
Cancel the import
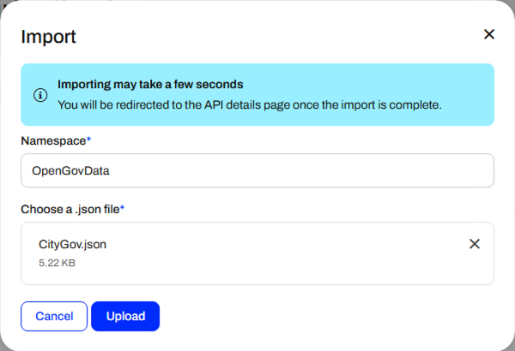coord(54,316)
